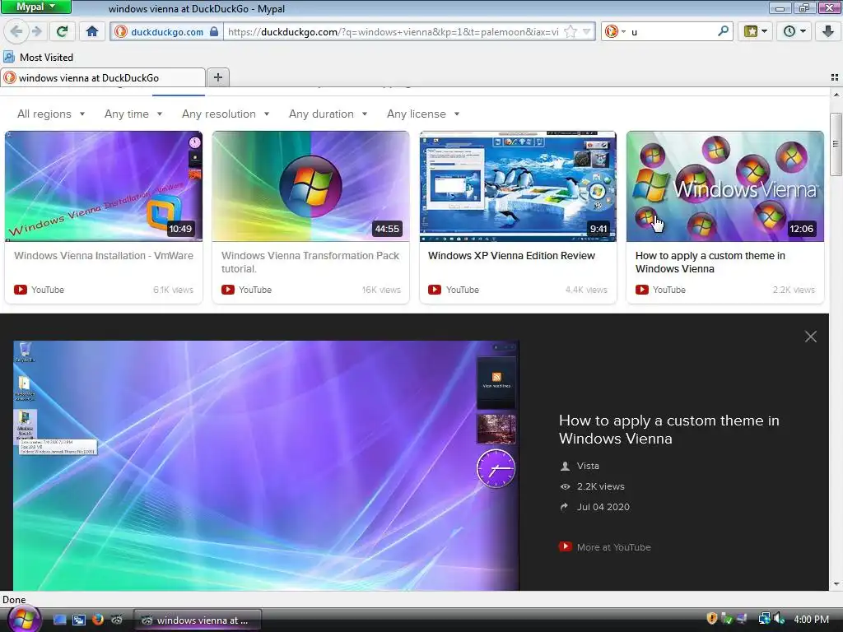Expand the Any license filter
Viewport: 843px width, 632px height.
point(423,114)
